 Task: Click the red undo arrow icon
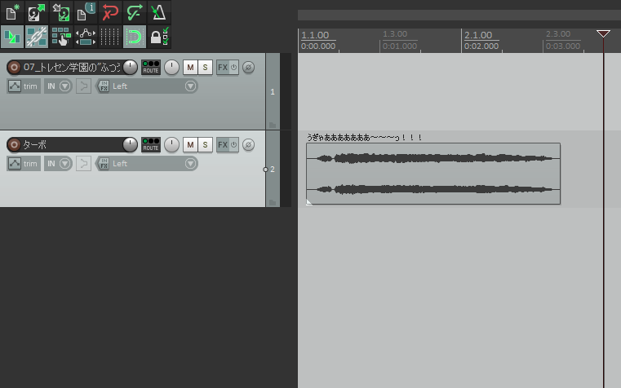coord(110,12)
